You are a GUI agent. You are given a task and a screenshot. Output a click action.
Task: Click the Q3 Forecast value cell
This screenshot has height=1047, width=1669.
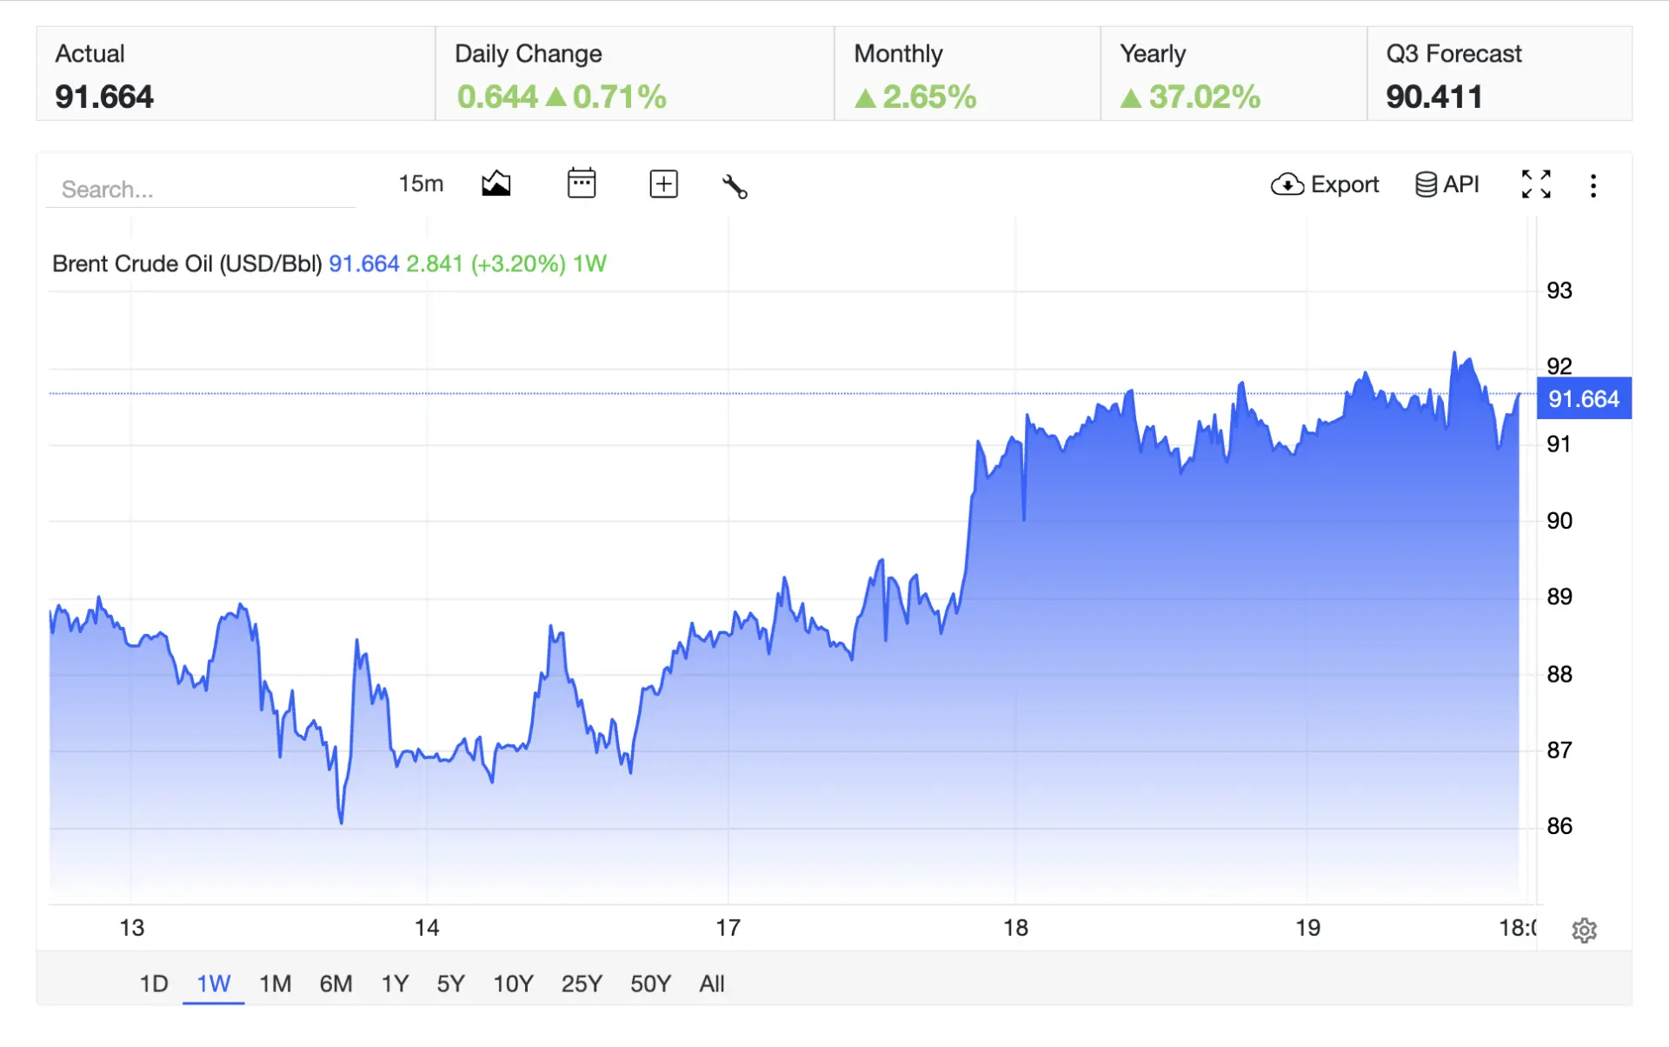(x=1499, y=74)
